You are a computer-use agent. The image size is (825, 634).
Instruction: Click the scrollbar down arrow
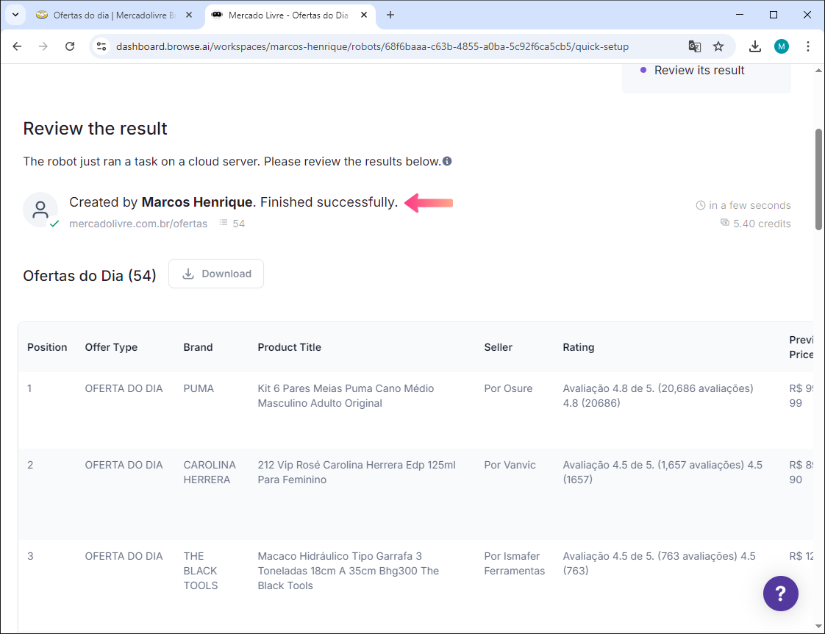pyautogui.click(x=818, y=626)
